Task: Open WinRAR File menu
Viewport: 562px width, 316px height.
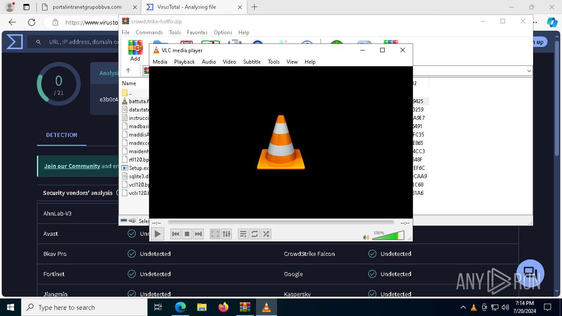Action: tap(126, 32)
